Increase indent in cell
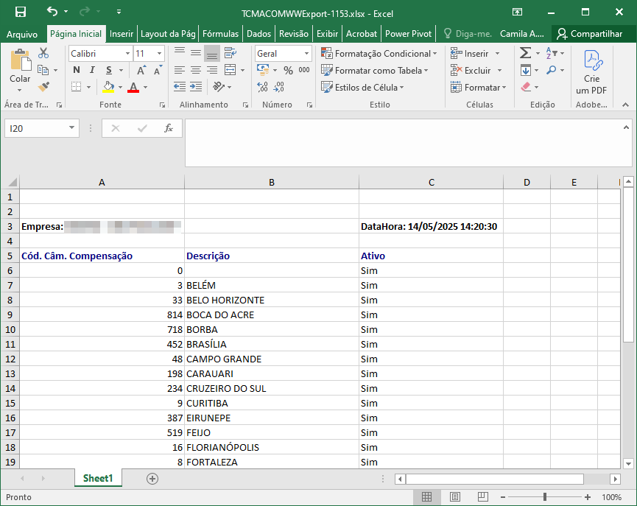The width and height of the screenshot is (637, 506). tap(196, 87)
